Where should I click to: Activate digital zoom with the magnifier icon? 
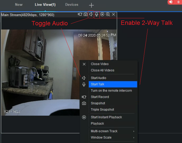[x=108, y=14]
